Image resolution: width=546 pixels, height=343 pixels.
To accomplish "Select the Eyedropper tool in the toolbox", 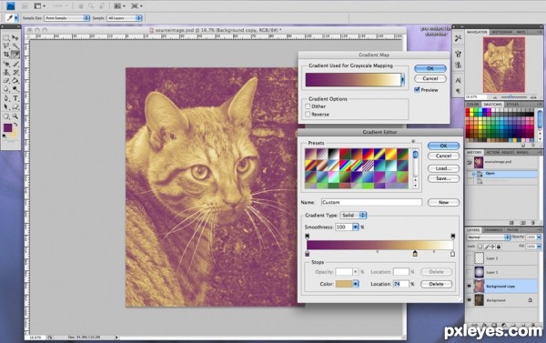I will tap(15, 54).
